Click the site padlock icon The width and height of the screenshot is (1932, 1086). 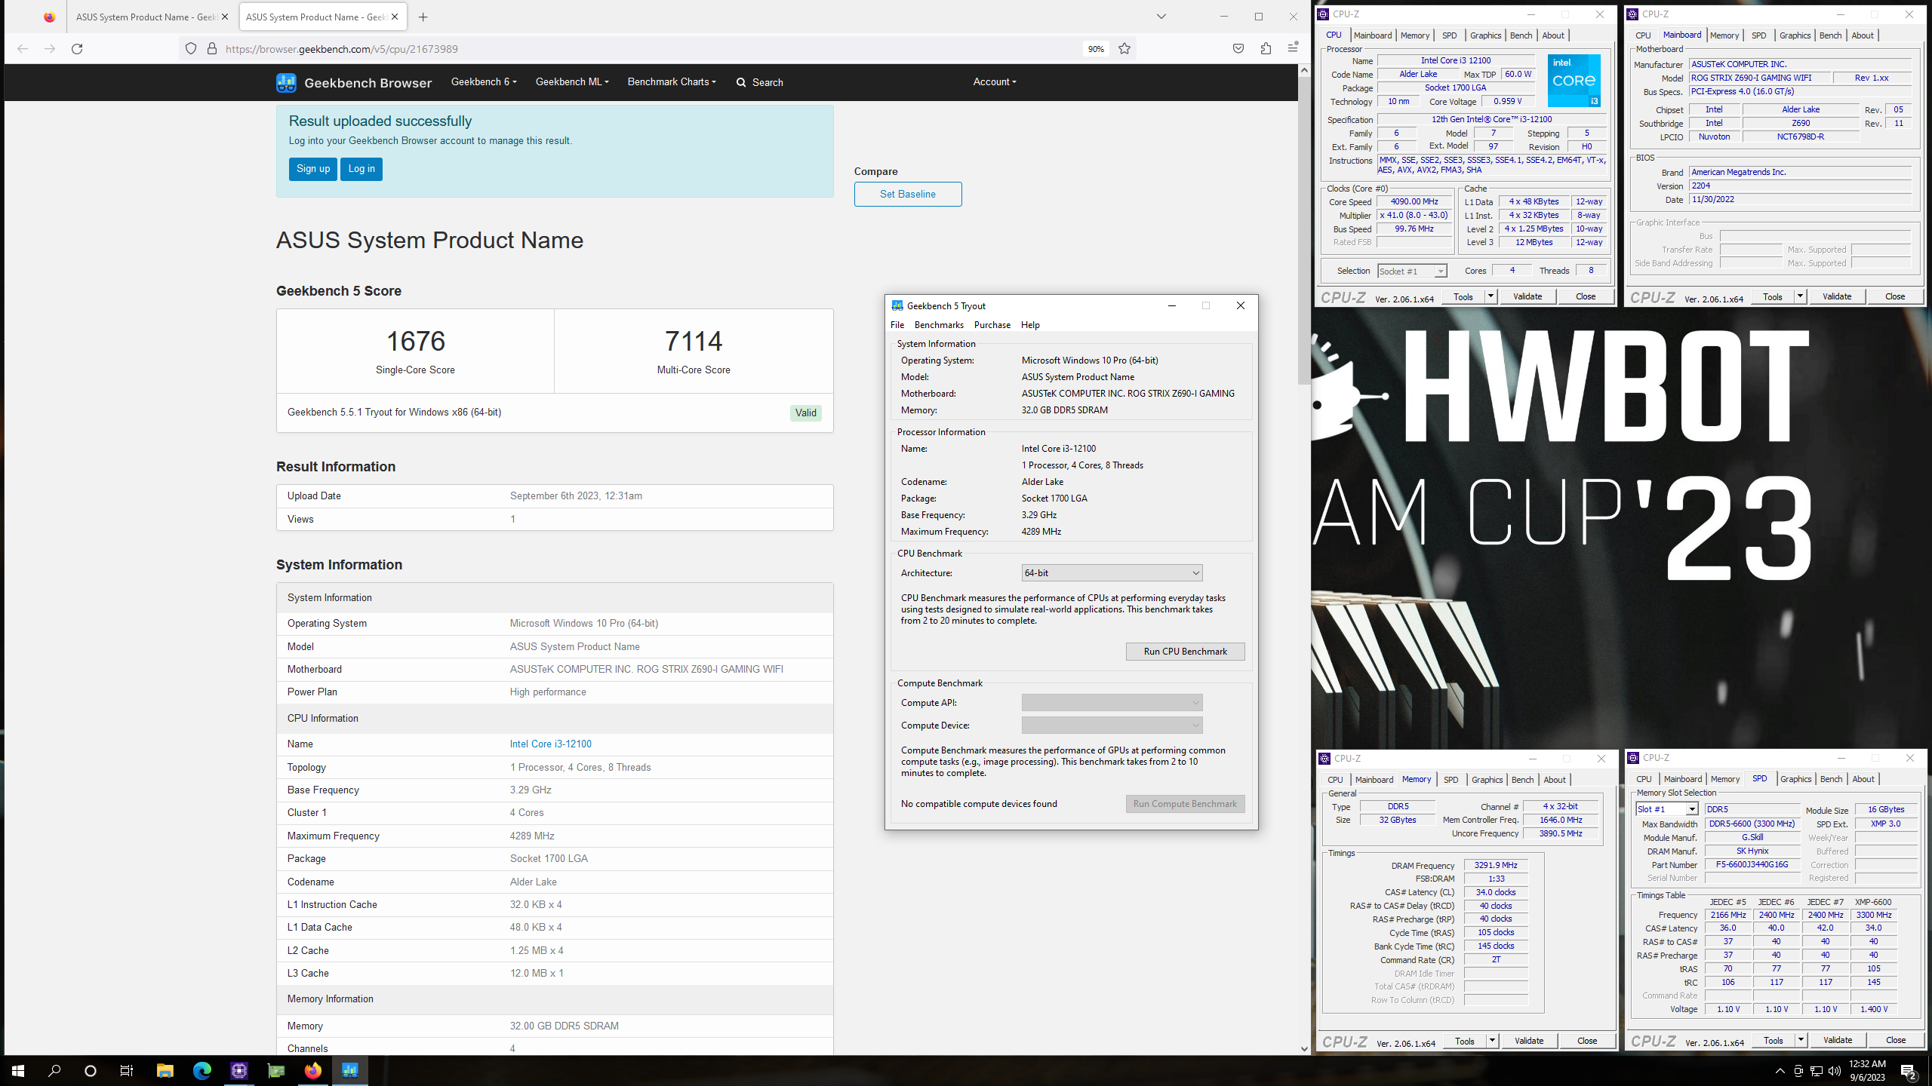[212, 49]
